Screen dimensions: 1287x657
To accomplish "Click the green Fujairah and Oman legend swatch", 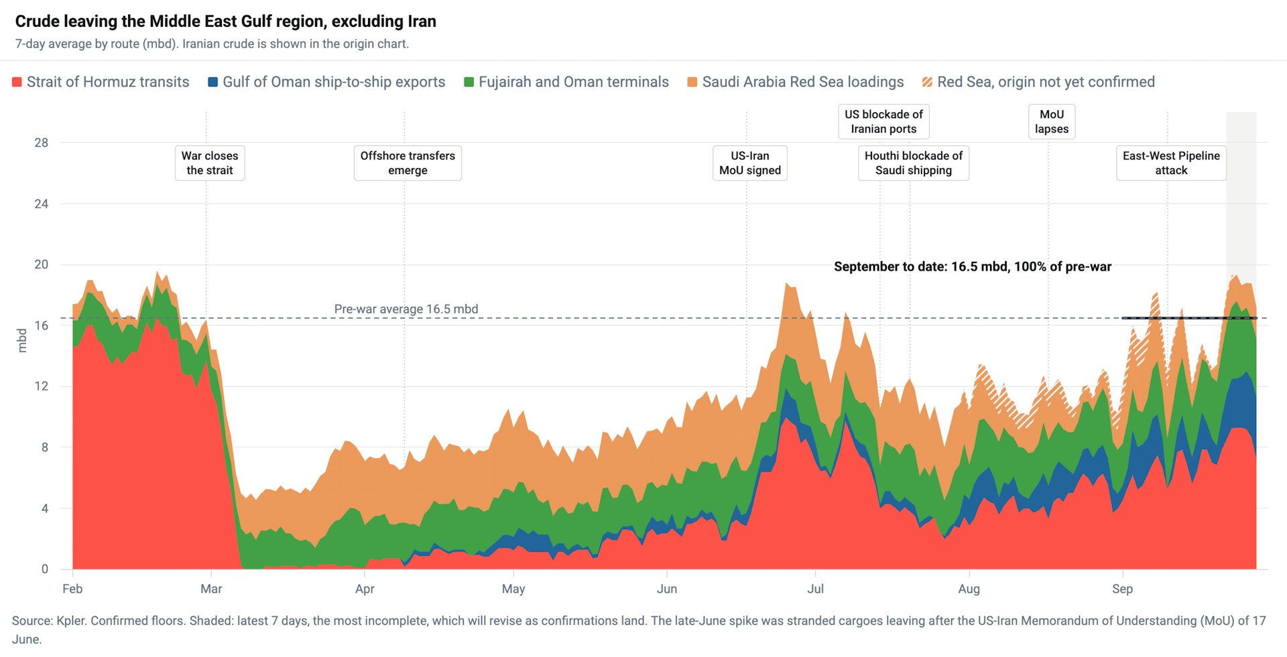I will (x=469, y=82).
